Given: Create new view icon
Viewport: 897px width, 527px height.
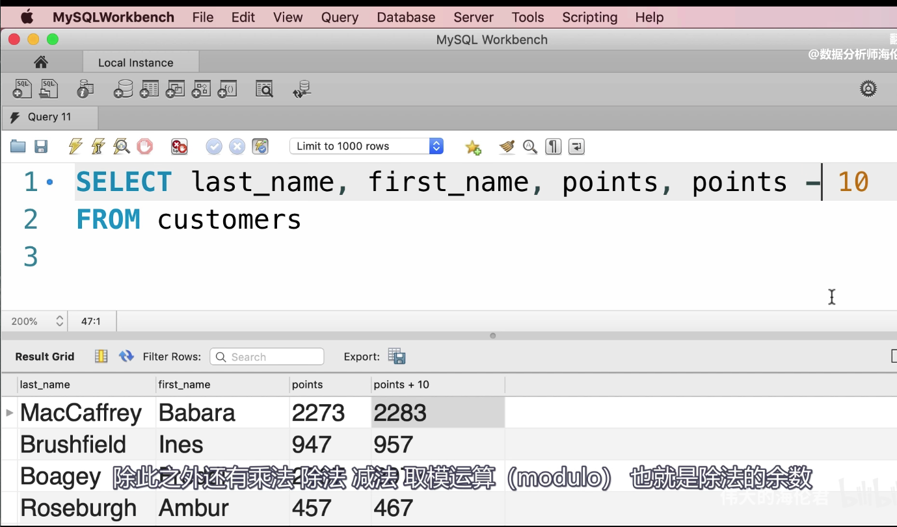Looking at the screenshot, I should (175, 88).
